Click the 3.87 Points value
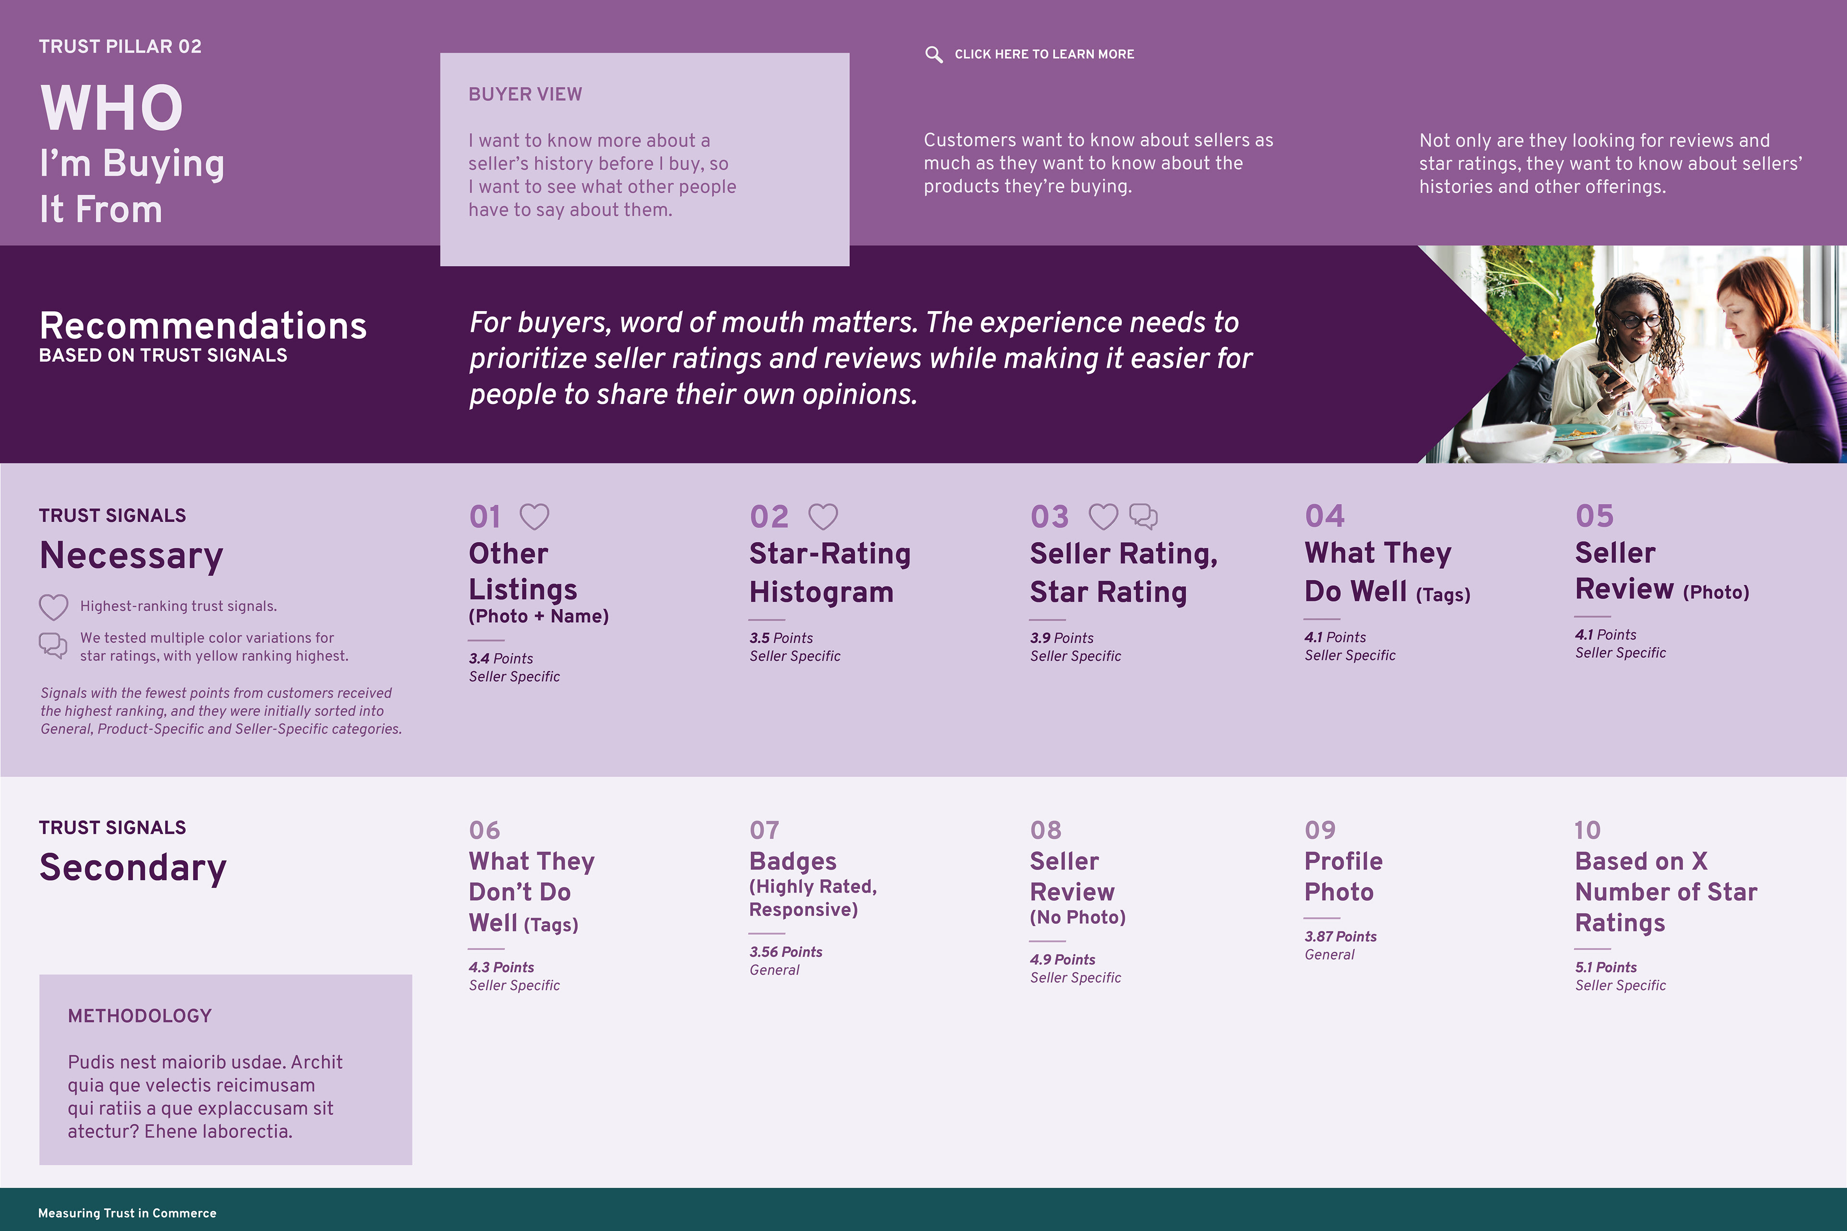 click(1341, 937)
